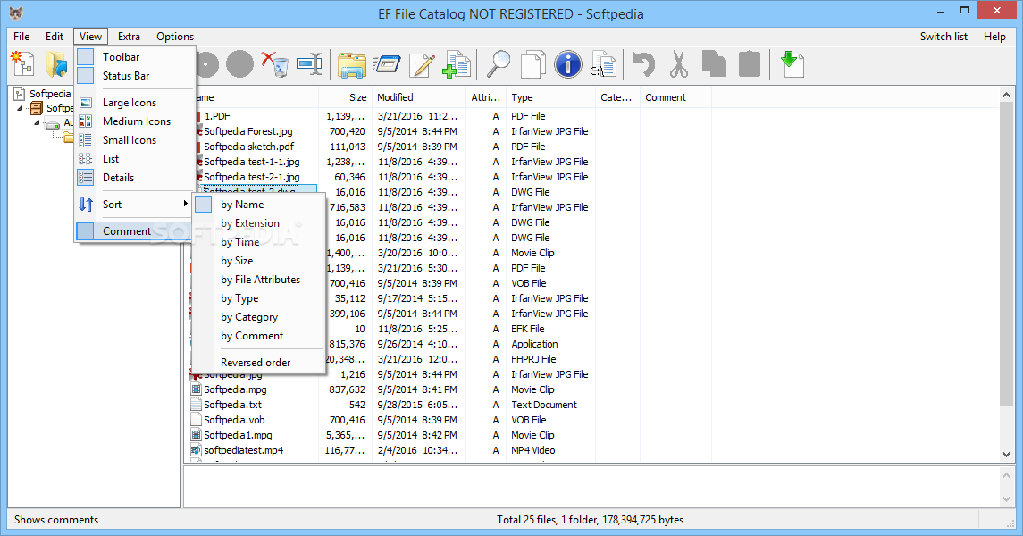Open the Help menu
The image size is (1023, 536).
tap(994, 37)
